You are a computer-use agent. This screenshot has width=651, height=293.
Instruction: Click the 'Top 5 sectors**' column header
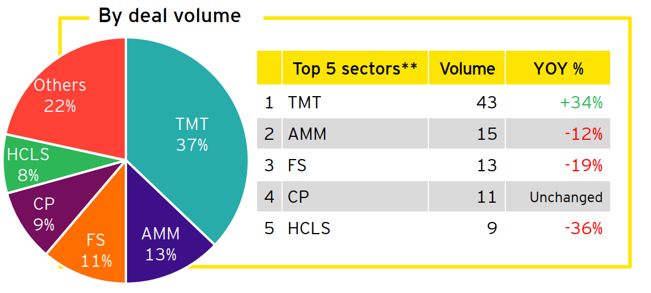(355, 69)
